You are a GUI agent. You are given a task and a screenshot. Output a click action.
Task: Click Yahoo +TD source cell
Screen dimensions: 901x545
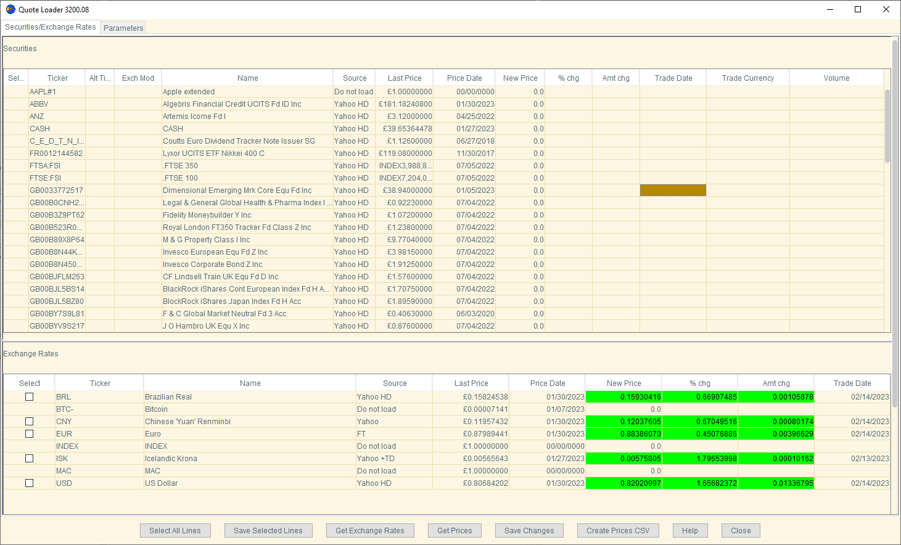pos(395,459)
